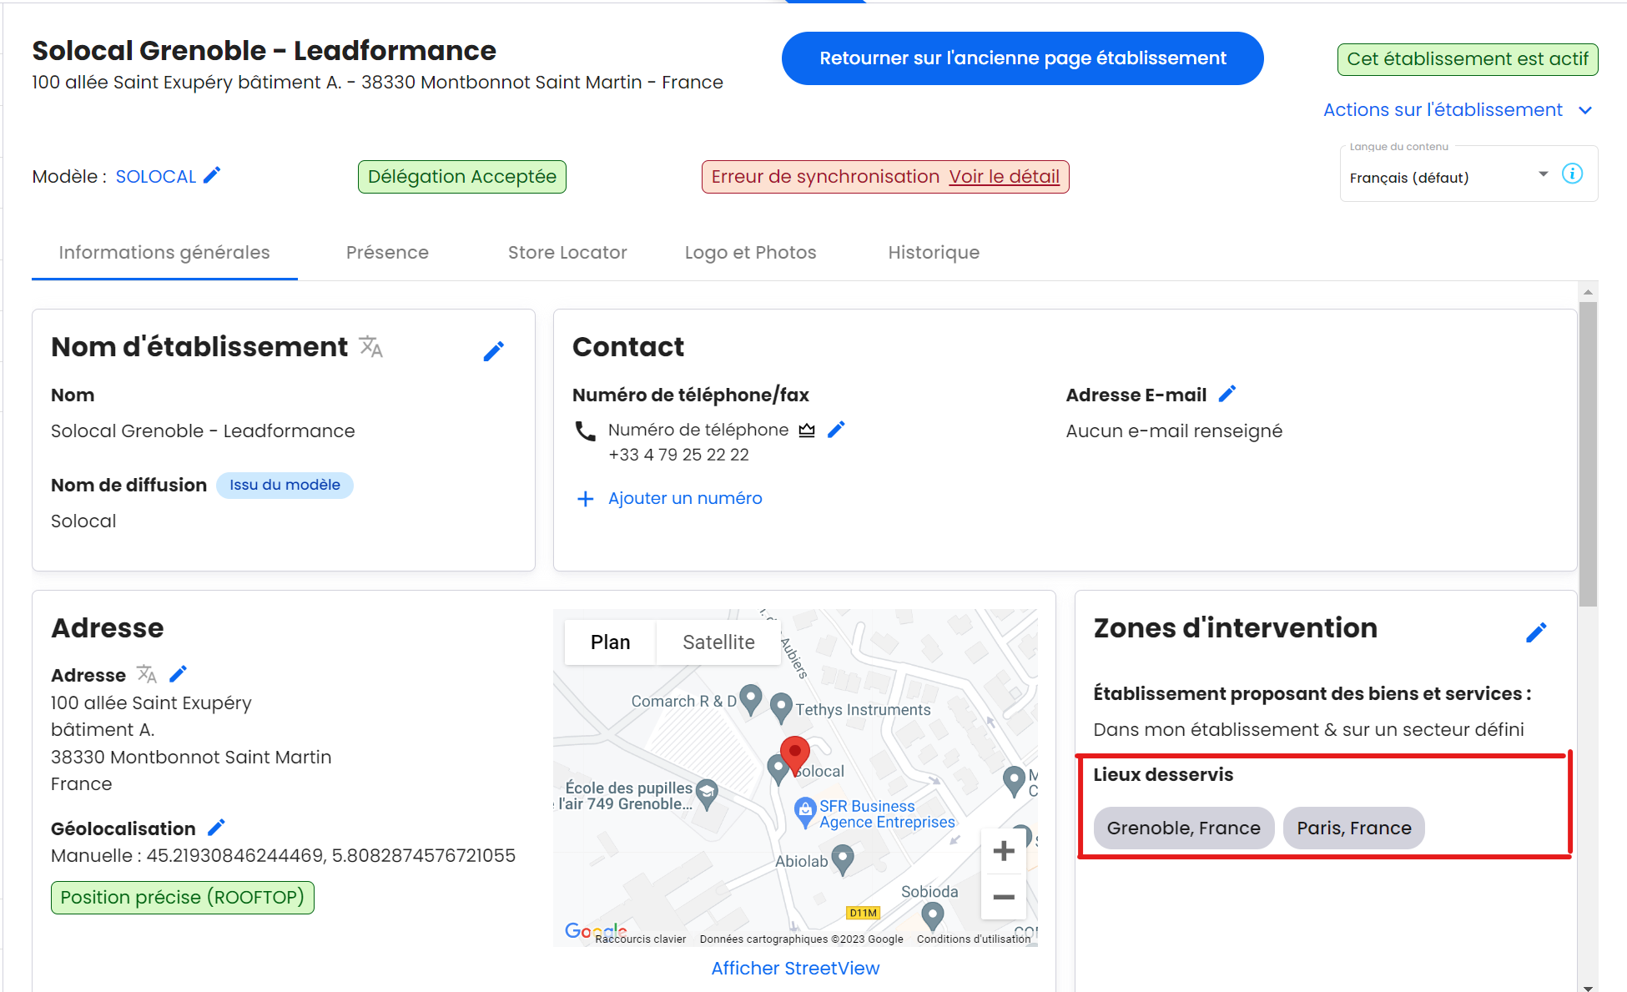Open the Store Locator tab
The height and width of the screenshot is (992, 1627).
(x=567, y=253)
